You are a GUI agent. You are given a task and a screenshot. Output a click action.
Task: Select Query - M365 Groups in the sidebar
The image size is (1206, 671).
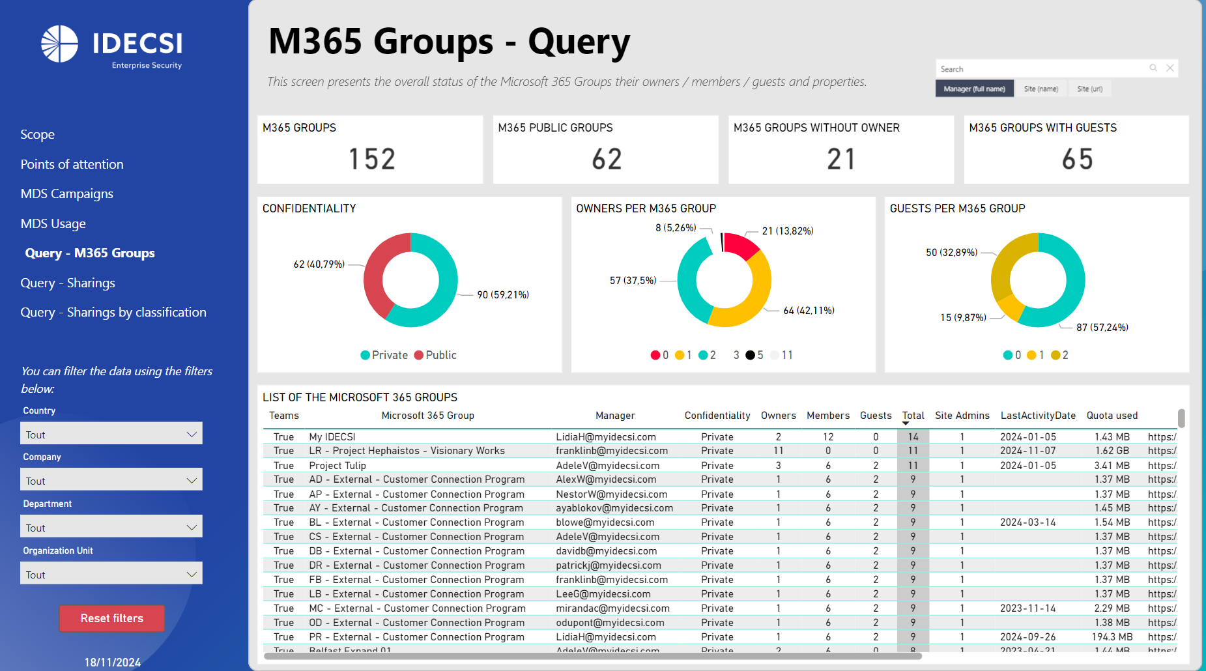point(90,253)
